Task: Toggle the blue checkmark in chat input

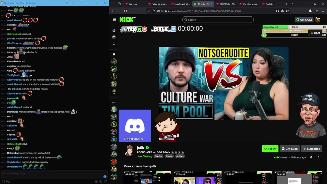Action: click(105, 177)
